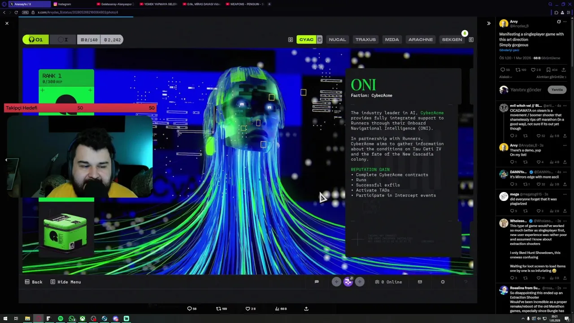Select the MIDA faction tab
Viewport: 574px width, 323px height.
pos(391,39)
